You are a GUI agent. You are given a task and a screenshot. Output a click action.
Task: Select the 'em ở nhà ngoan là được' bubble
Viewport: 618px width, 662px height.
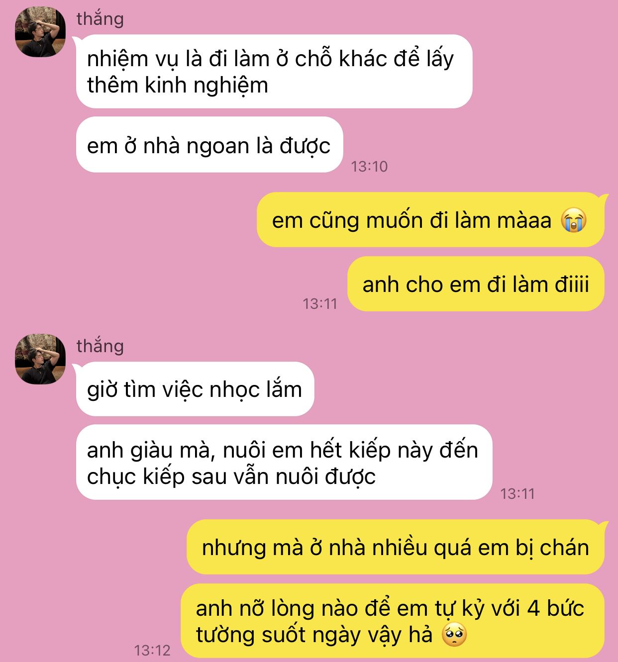tap(209, 145)
